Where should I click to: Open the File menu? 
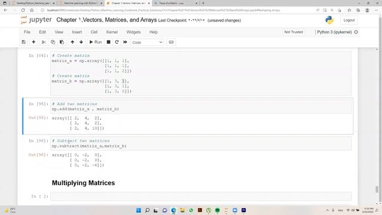click(27, 32)
